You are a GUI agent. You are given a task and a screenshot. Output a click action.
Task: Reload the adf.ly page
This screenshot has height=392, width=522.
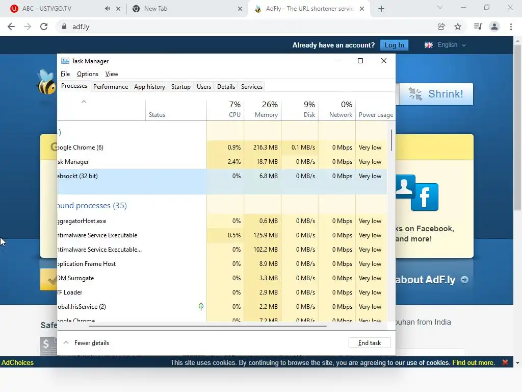point(44,27)
